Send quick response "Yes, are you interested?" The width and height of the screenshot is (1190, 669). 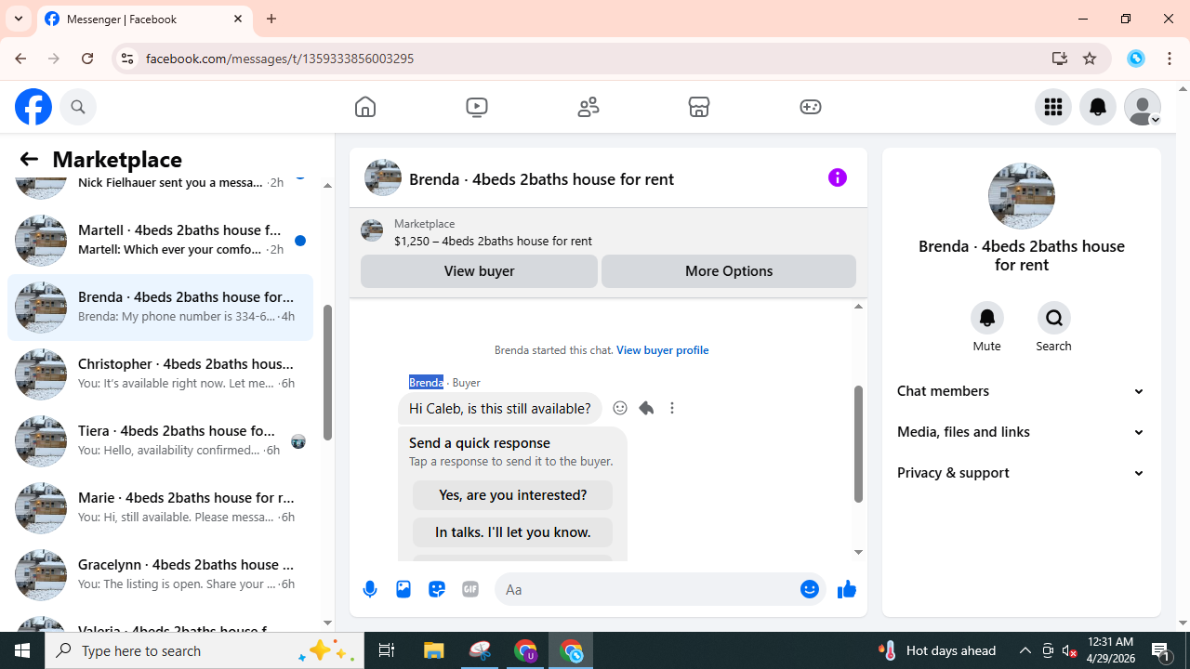coord(512,495)
